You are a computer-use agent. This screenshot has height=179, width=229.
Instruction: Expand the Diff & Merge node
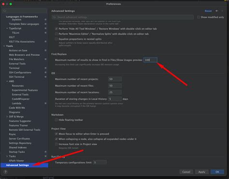7,116
